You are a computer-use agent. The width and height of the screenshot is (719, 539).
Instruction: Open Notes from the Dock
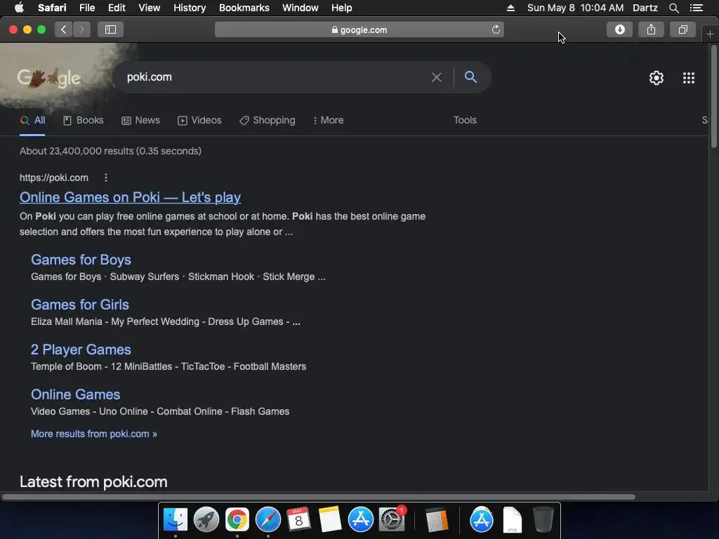pyautogui.click(x=330, y=519)
